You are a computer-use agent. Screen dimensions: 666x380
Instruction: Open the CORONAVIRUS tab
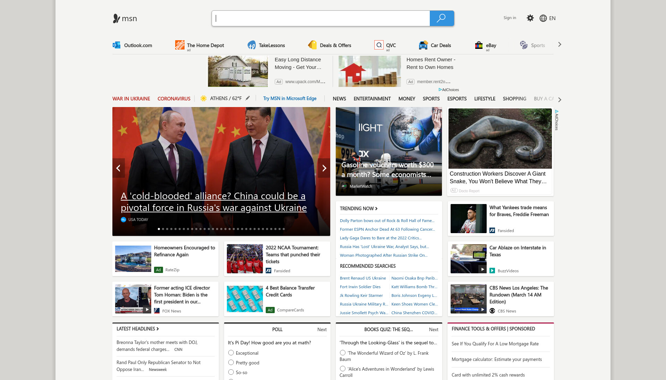tap(174, 99)
